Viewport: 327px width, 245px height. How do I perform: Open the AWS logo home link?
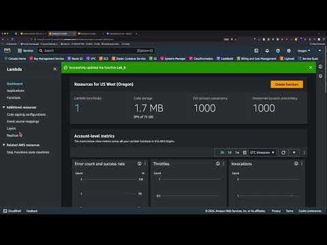tap(7, 50)
